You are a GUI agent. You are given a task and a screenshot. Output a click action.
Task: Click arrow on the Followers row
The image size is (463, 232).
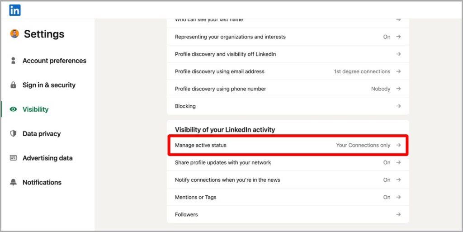coord(398,214)
